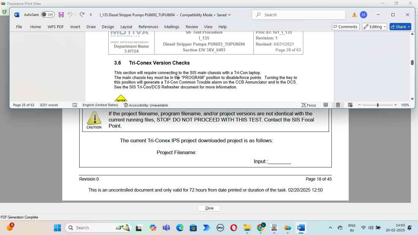Image resolution: width=418 pixels, height=235 pixels.
Task: Open Microsoft Edge from taskbar
Action: pos(180,228)
